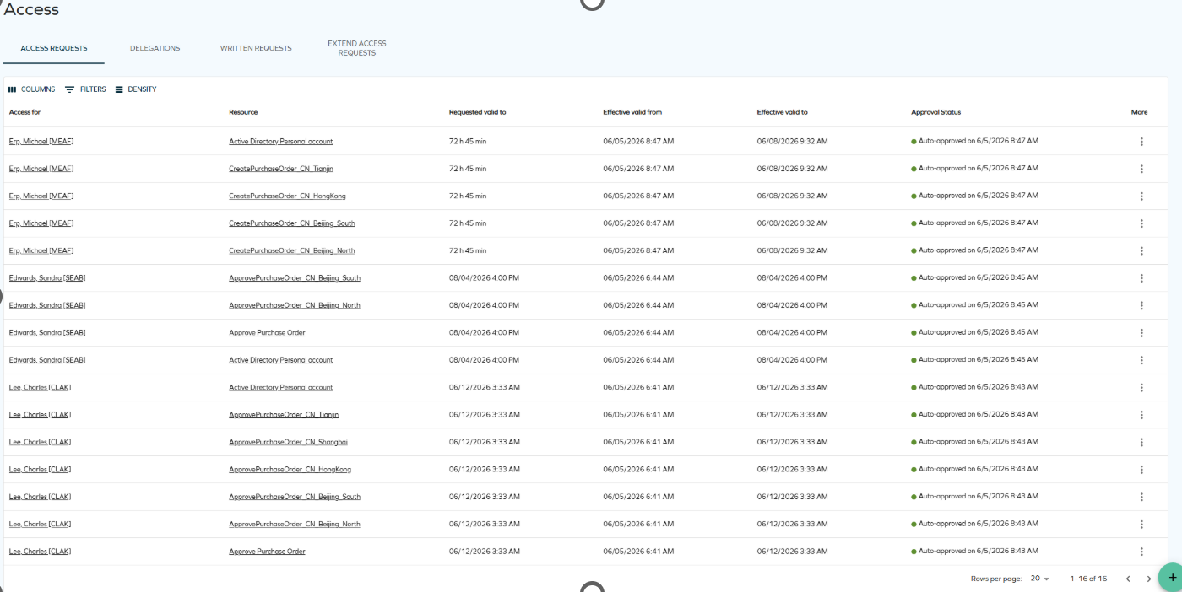Image resolution: width=1182 pixels, height=592 pixels.
Task: Open more options for Active Directory row of Erp, Michael
Action: [x=1141, y=142]
